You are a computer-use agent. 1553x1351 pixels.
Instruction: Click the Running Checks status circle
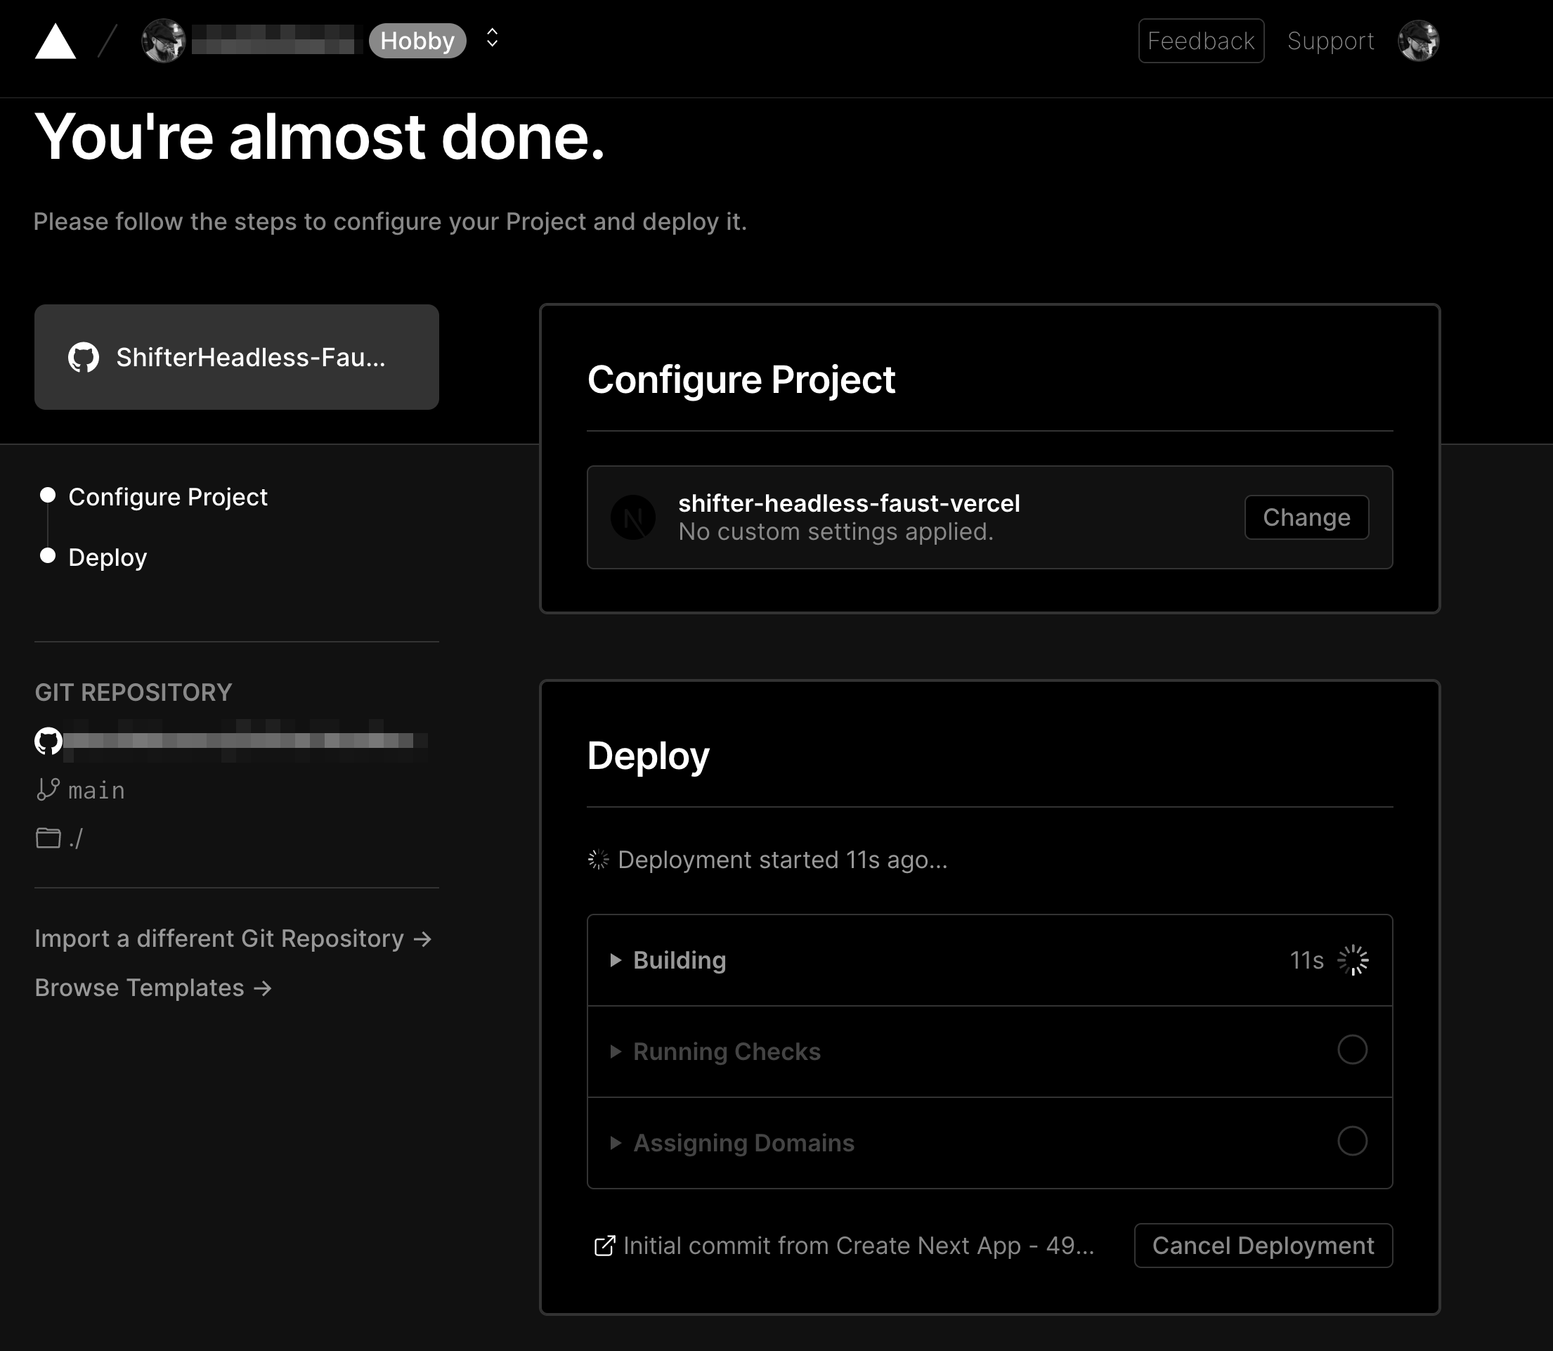coord(1353,1049)
